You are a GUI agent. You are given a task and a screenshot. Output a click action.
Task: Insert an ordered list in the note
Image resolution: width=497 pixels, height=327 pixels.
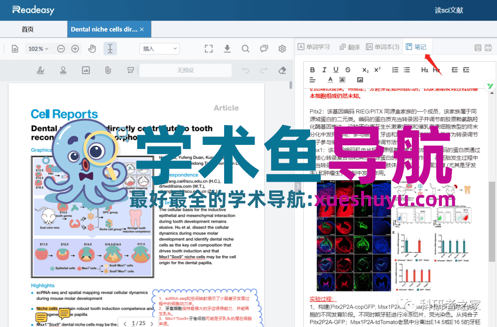tap(395, 69)
